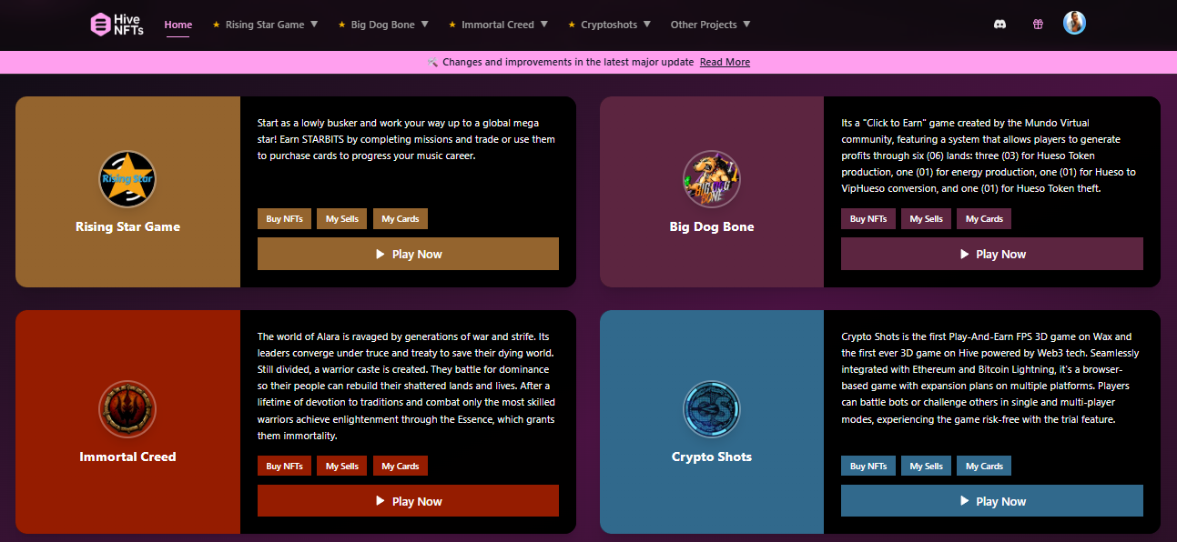Open the Hive NFTs logo home link

pyautogui.click(x=117, y=25)
